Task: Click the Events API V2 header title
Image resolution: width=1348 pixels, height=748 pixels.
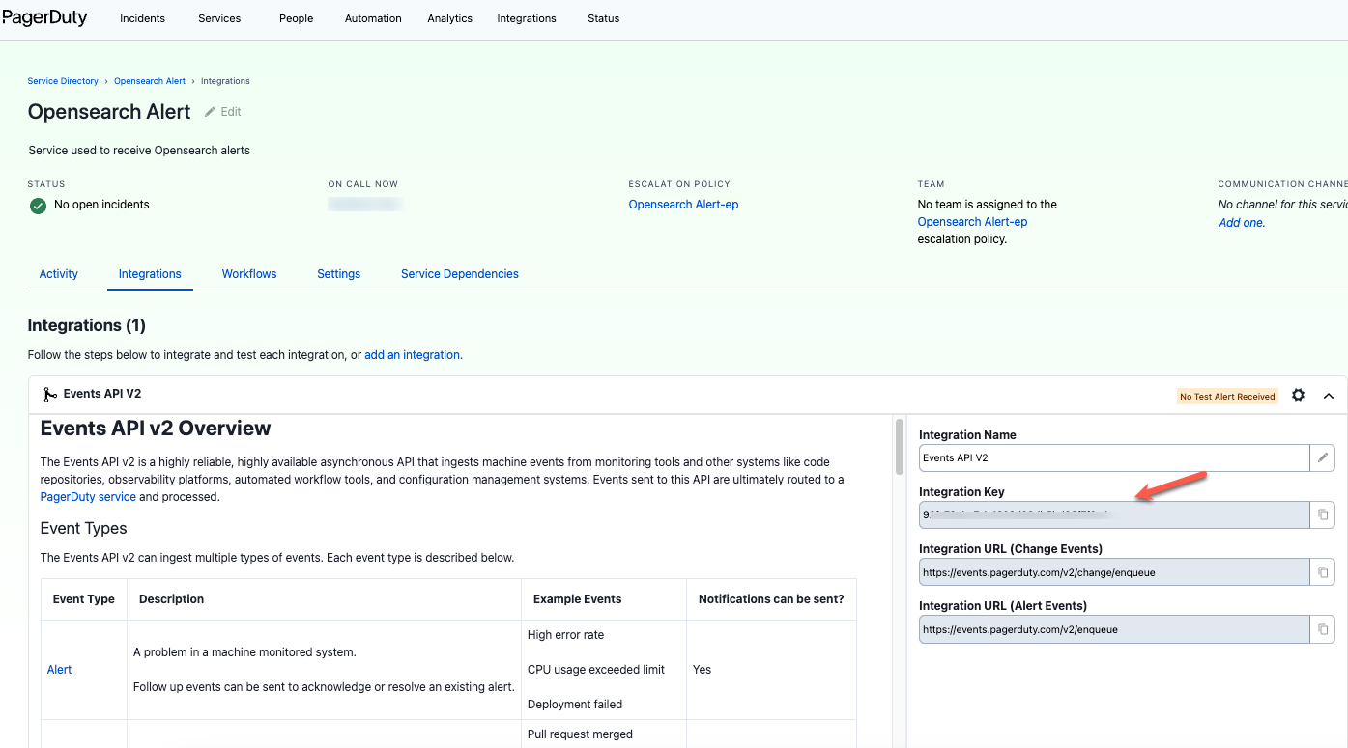Action: [x=102, y=394]
